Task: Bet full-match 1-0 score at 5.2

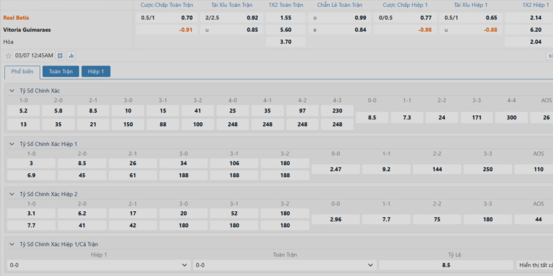Action: 24,110
